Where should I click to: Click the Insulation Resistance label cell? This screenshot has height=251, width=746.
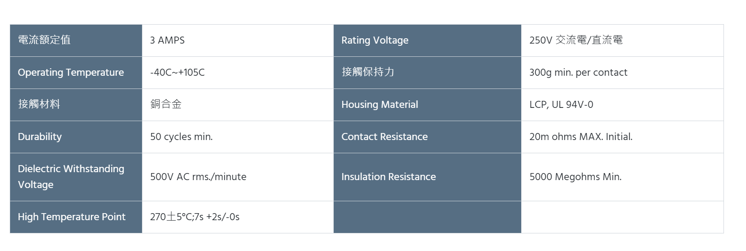pos(388,177)
